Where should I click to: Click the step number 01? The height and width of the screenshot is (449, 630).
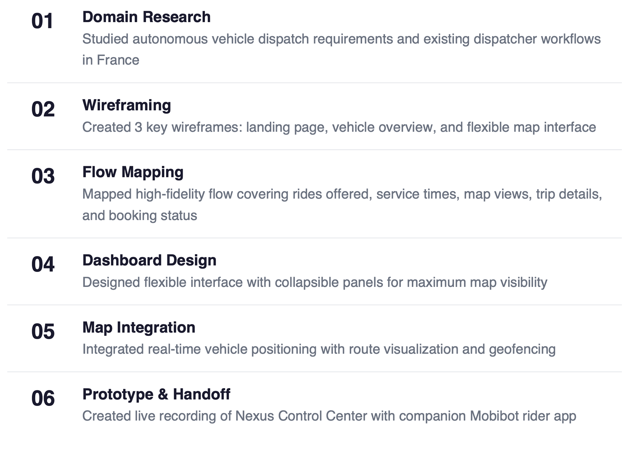point(42,21)
